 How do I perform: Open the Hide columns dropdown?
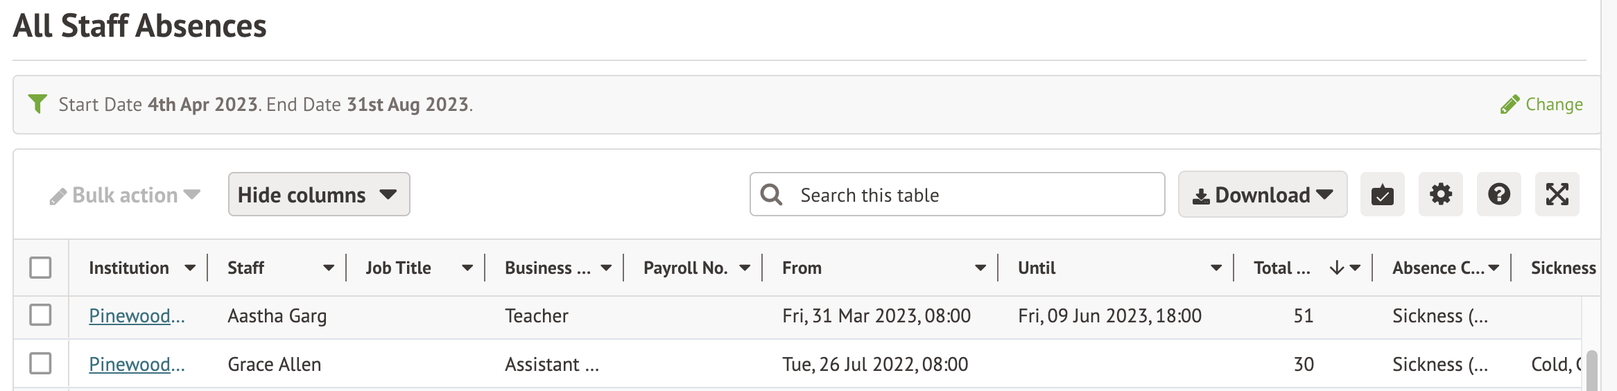(x=318, y=195)
